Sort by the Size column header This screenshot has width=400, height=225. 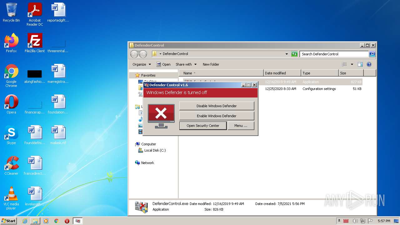coord(351,73)
